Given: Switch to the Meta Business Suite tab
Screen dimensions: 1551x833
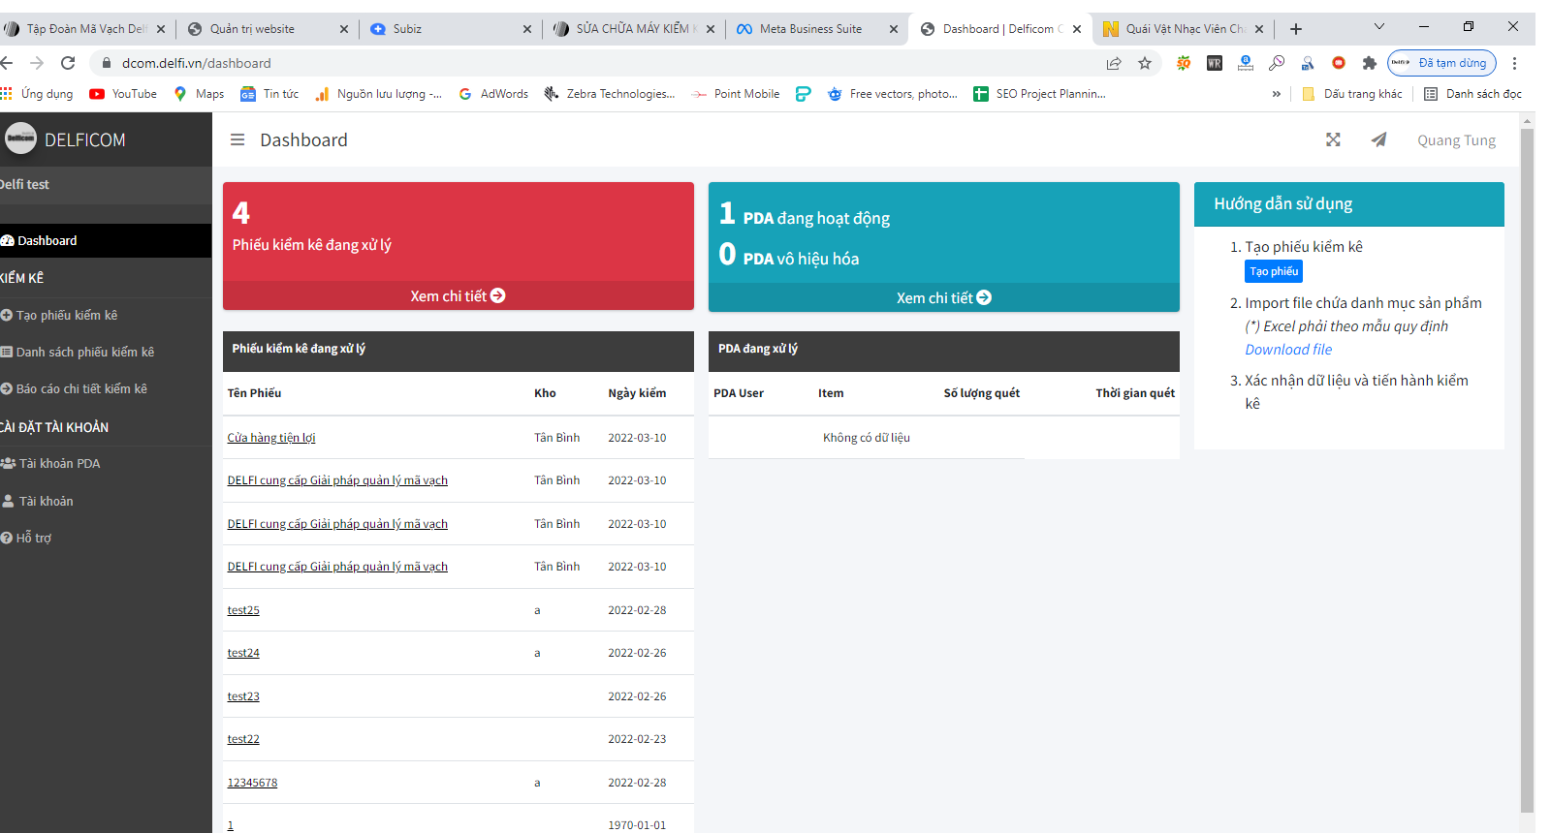Looking at the screenshot, I should coord(810,29).
